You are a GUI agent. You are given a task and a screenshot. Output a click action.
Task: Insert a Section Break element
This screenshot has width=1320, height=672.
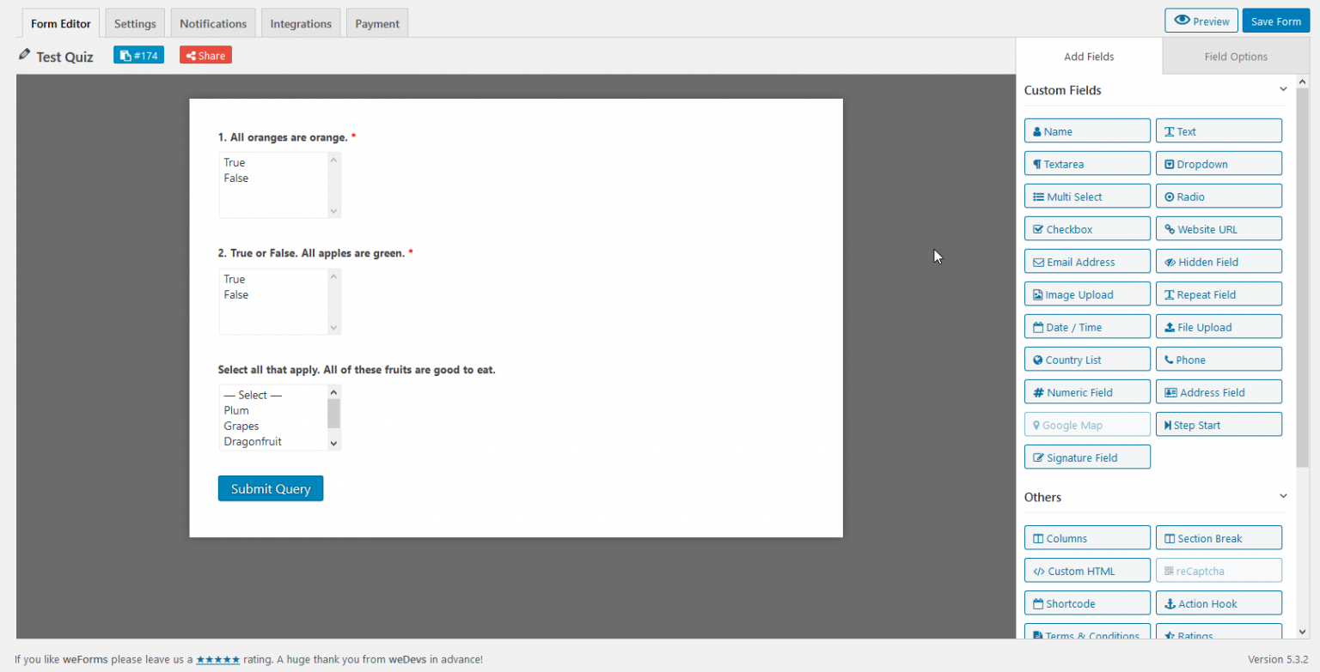[x=1219, y=537]
